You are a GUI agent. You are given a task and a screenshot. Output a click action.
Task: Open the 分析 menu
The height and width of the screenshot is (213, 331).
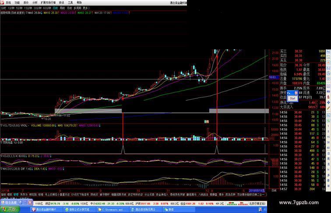[x=35, y=3]
